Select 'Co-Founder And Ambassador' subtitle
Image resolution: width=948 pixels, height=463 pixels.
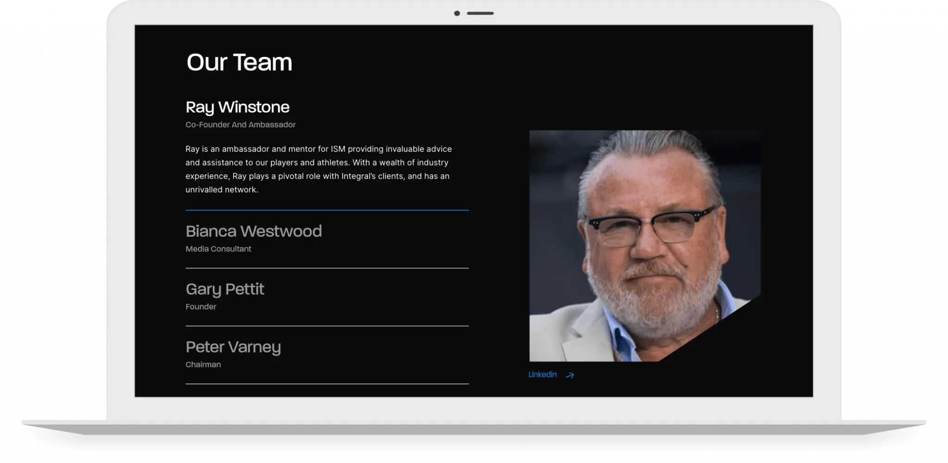click(240, 125)
